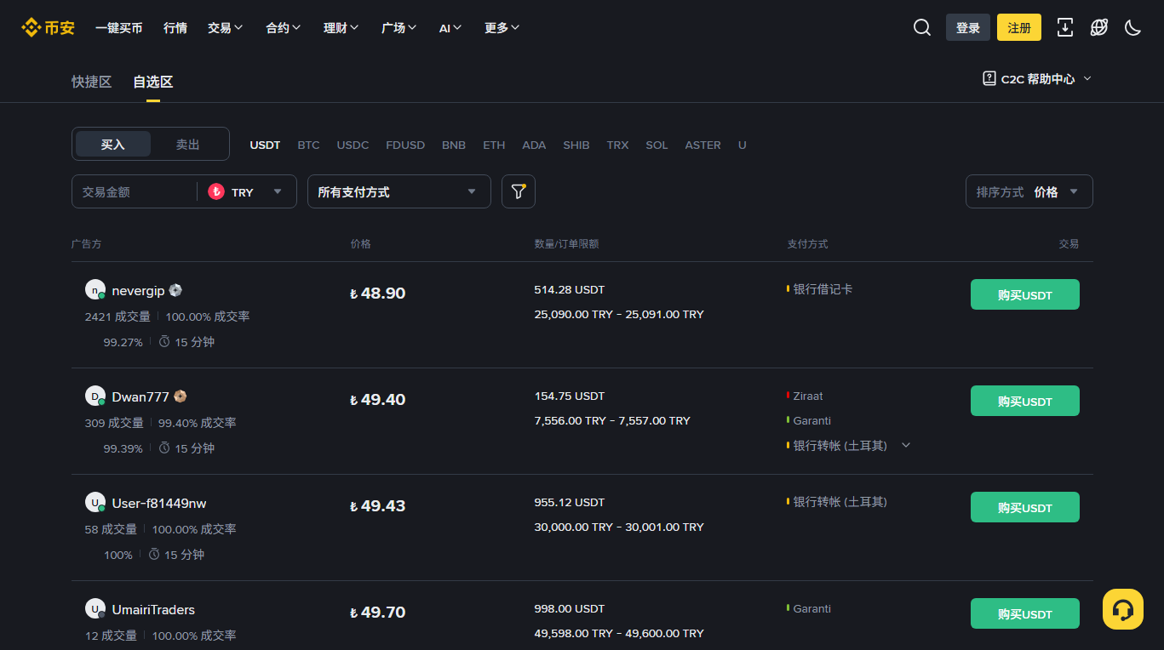Click the clock icon in nevergip's row
The width and height of the screenshot is (1164, 650).
[164, 341]
